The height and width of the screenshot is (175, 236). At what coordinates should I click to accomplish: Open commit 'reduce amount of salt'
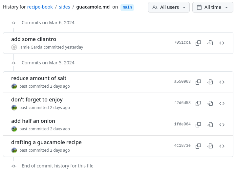click(39, 78)
